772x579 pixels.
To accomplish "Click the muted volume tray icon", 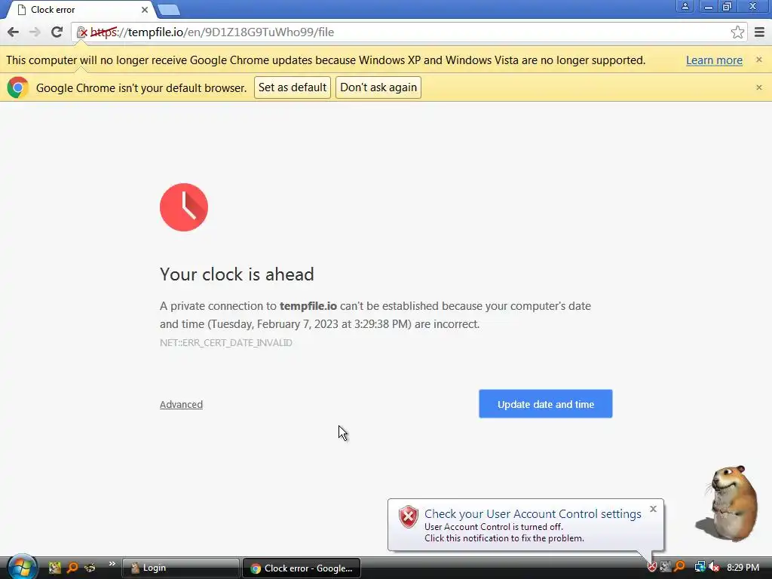I will click(713, 567).
